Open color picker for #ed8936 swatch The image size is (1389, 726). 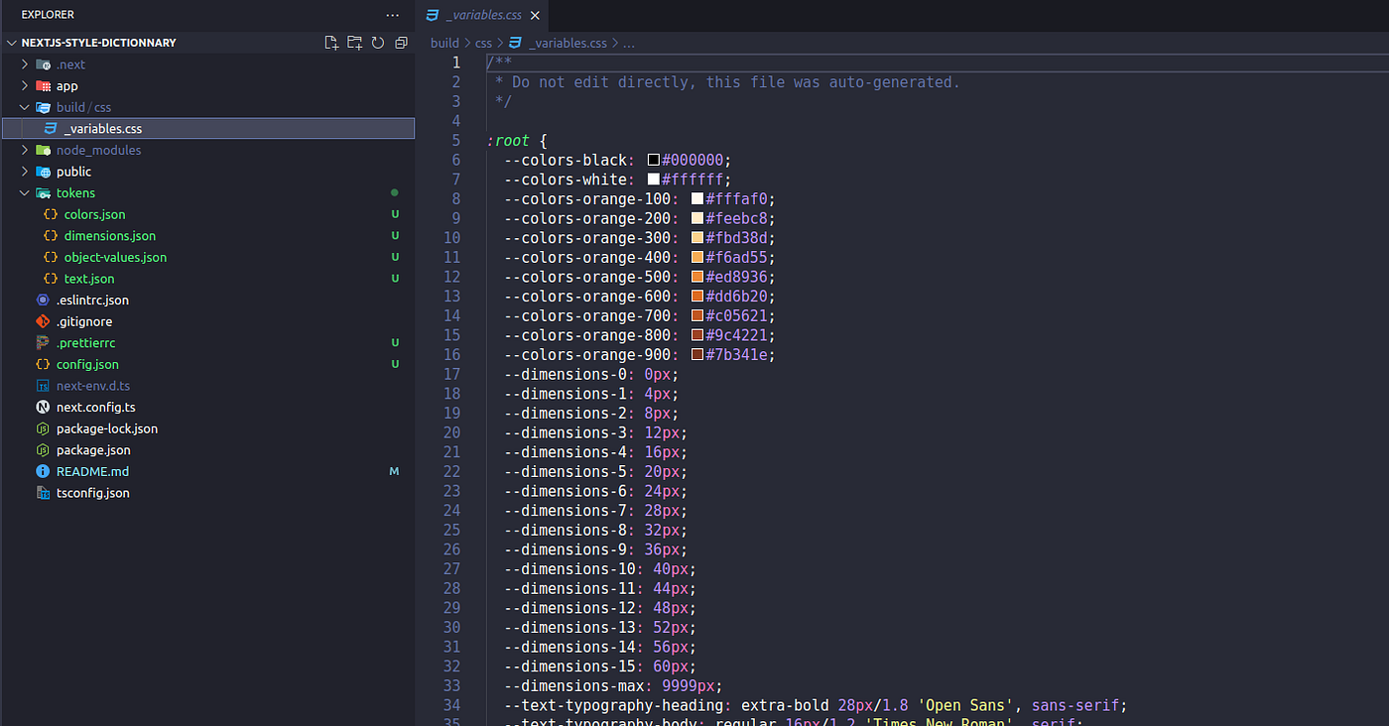tap(697, 277)
